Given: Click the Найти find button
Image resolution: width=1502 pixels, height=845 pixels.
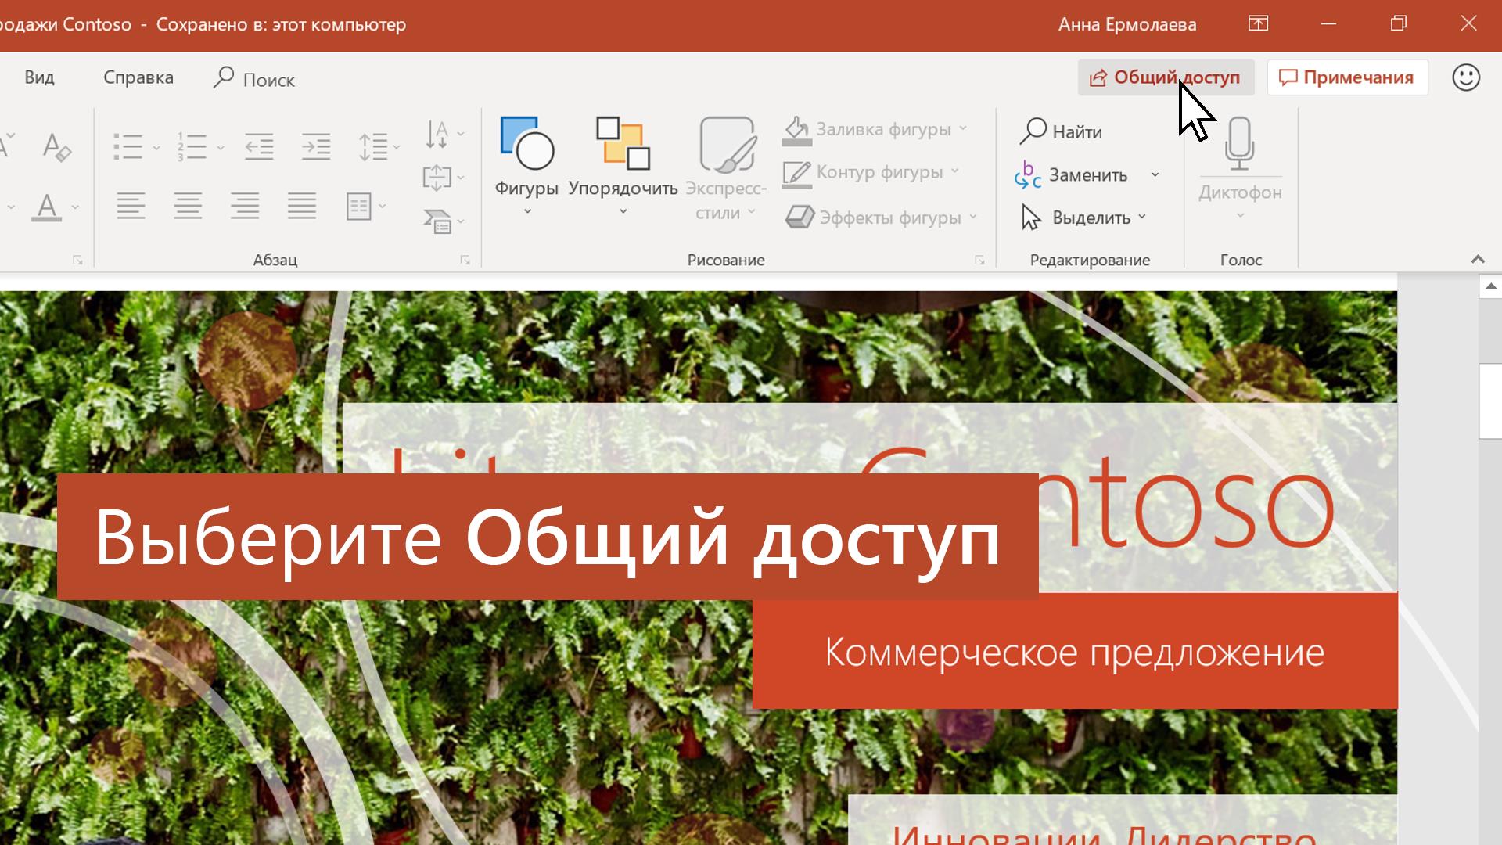Looking at the screenshot, I should pos(1062,131).
